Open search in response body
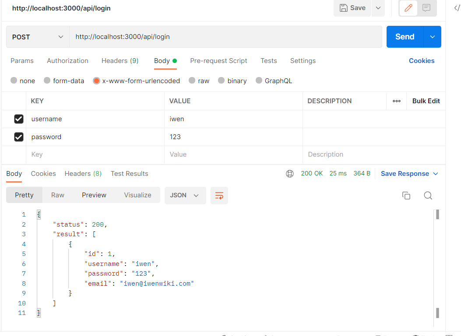The image size is (461, 336). [x=428, y=196]
